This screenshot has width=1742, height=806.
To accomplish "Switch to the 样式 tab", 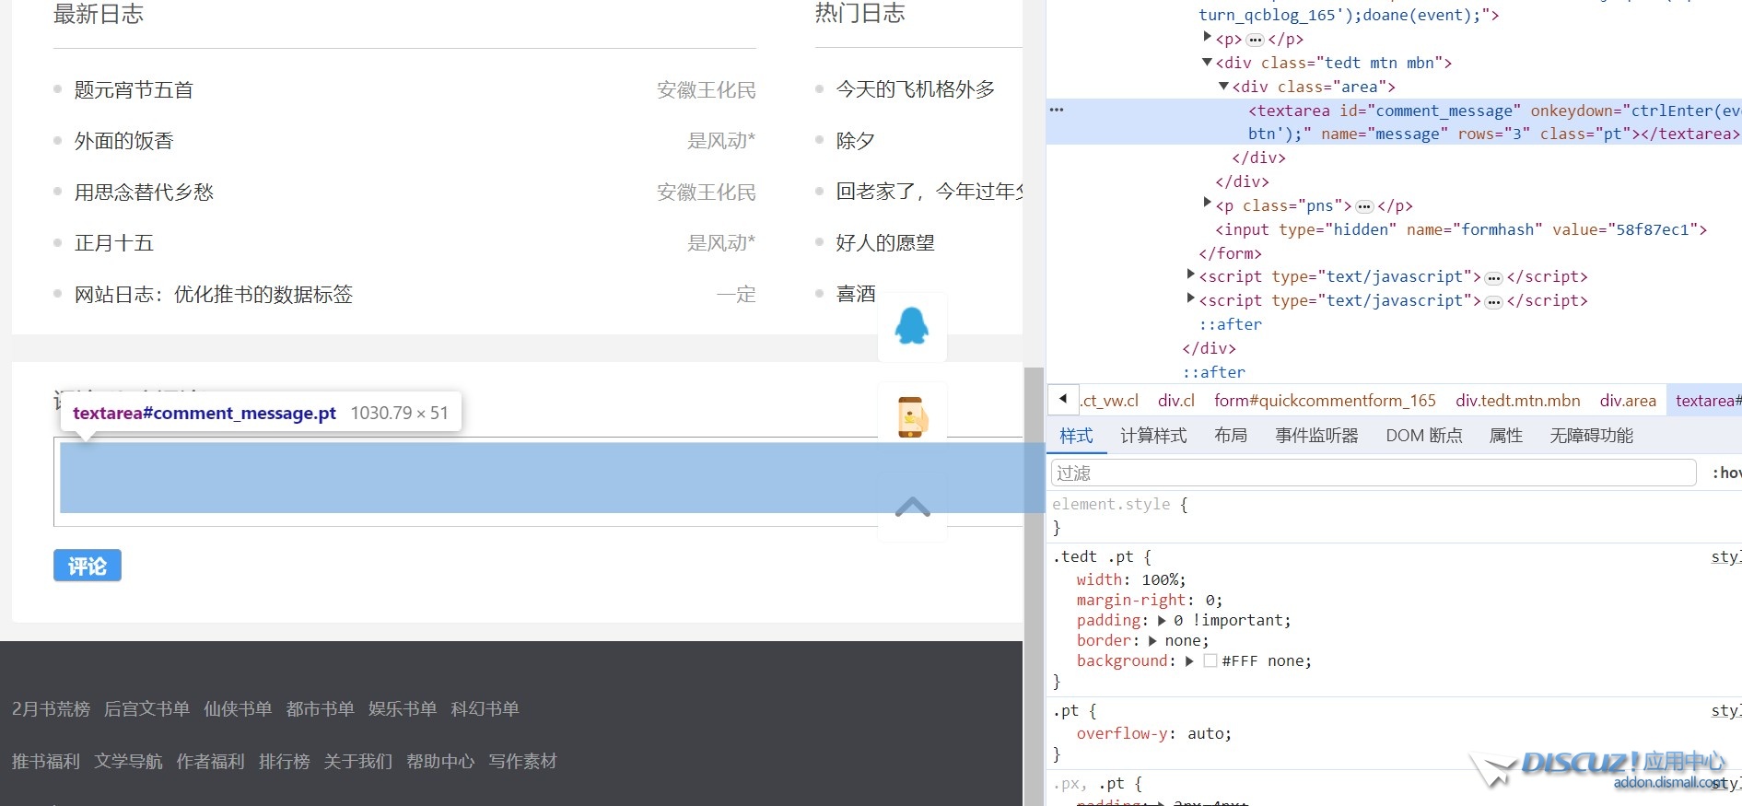I will tap(1076, 436).
